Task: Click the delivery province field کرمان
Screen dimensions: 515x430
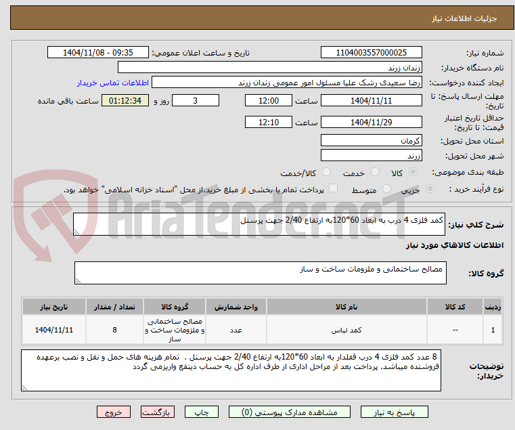Action: (x=371, y=140)
